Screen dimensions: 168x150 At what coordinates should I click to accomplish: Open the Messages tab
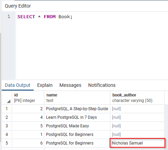point(70,85)
